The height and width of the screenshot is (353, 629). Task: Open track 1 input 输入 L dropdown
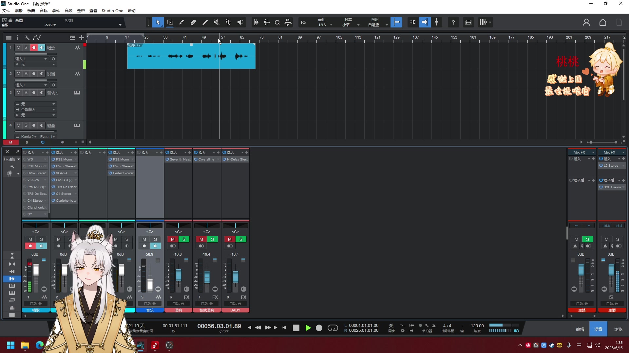(x=31, y=59)
